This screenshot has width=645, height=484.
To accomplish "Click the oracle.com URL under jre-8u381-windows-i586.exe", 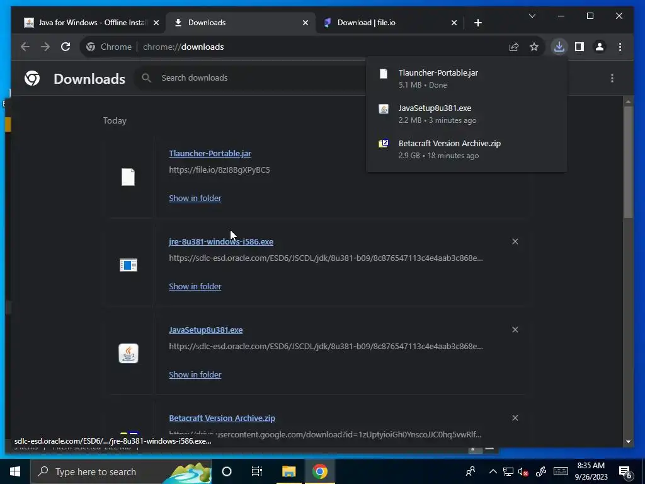I will (x=326, y=258).
